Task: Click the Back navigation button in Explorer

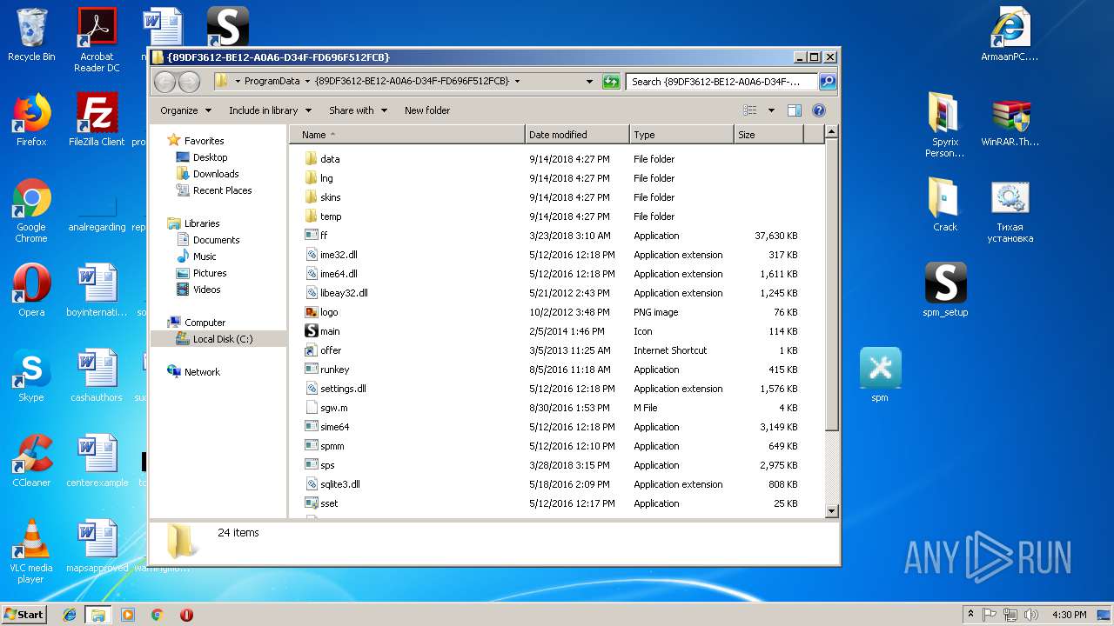Action: [x=164, y=82]
